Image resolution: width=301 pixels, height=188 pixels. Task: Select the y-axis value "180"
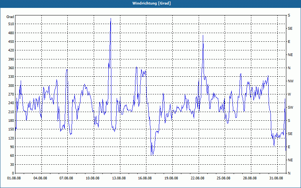point(11,120)
